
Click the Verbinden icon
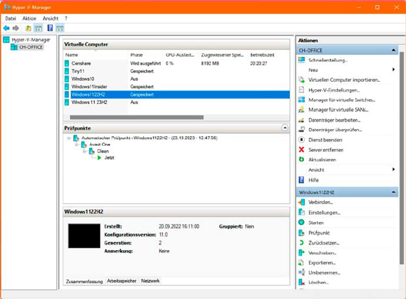click(301, 202)
